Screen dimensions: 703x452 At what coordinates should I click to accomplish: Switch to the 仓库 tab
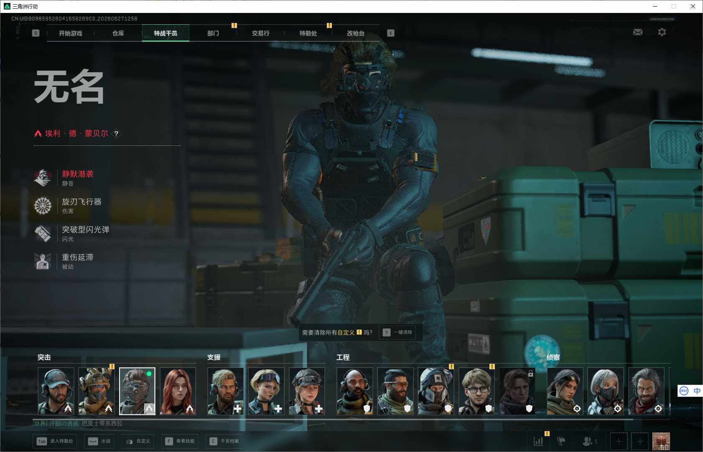point(118,33)
